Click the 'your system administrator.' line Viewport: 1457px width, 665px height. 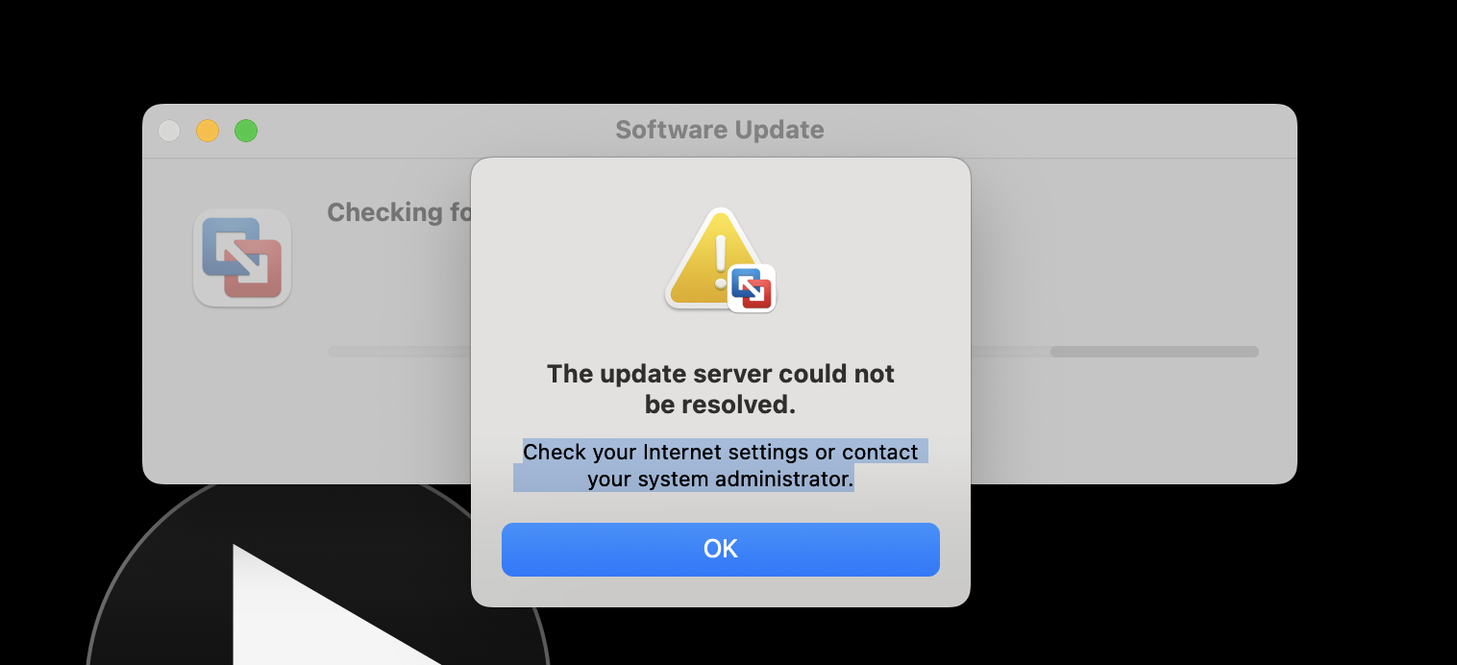coord(721,479)
